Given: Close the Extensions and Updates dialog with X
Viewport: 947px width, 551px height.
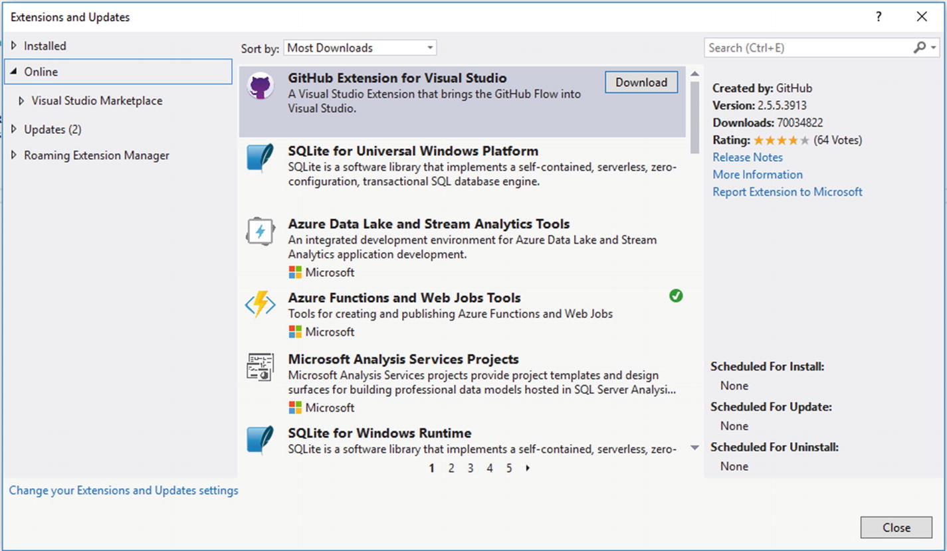Looking at the screenshot, I should click(922, 17).
